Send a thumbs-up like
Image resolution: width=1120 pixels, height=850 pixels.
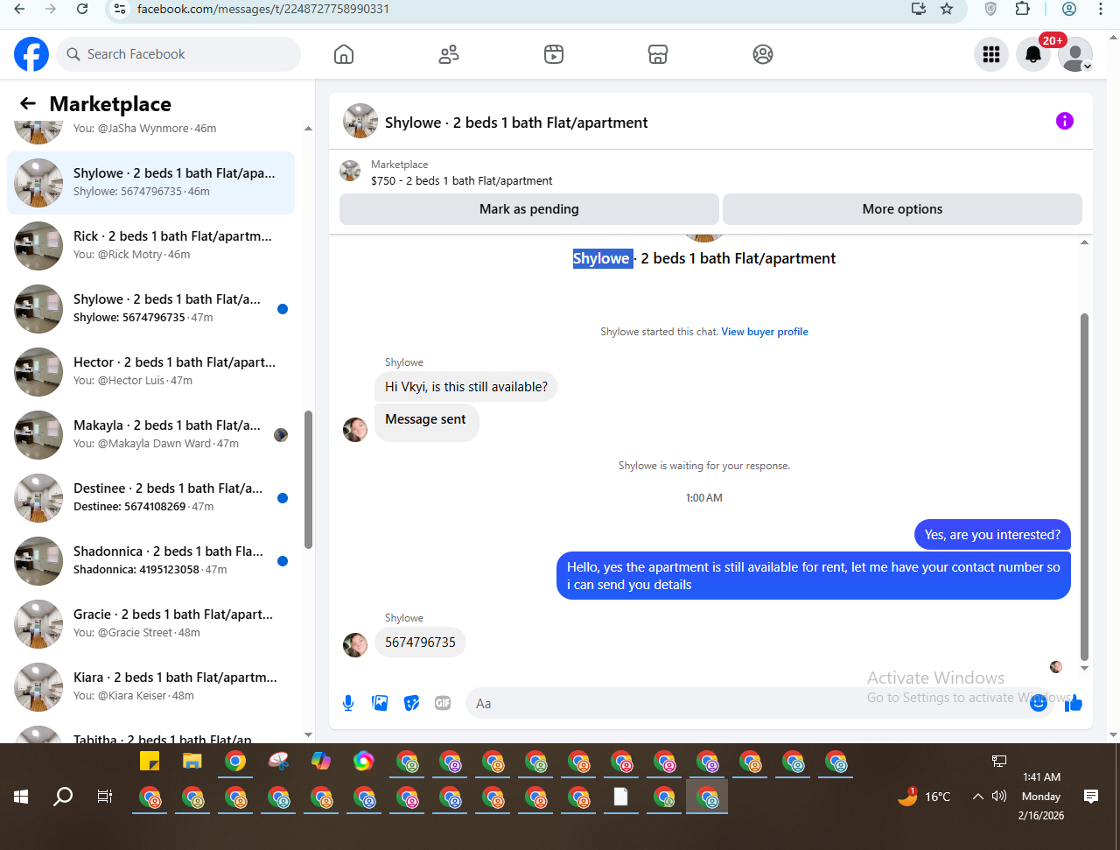tap(1074, 703)
